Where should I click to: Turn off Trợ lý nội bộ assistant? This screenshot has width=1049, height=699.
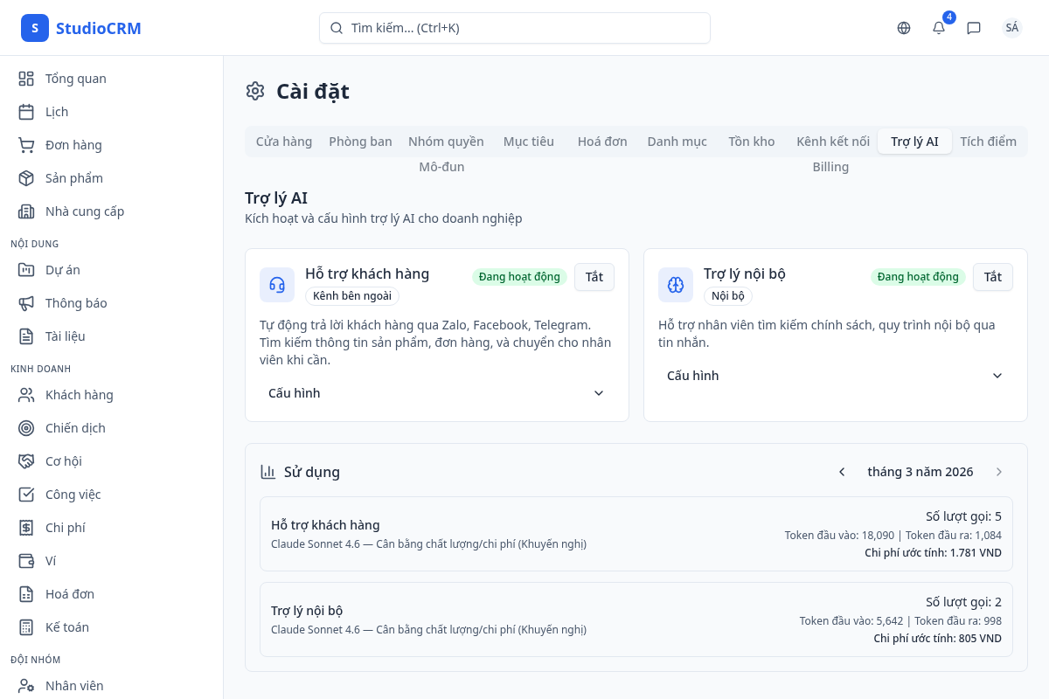(993, 277)
